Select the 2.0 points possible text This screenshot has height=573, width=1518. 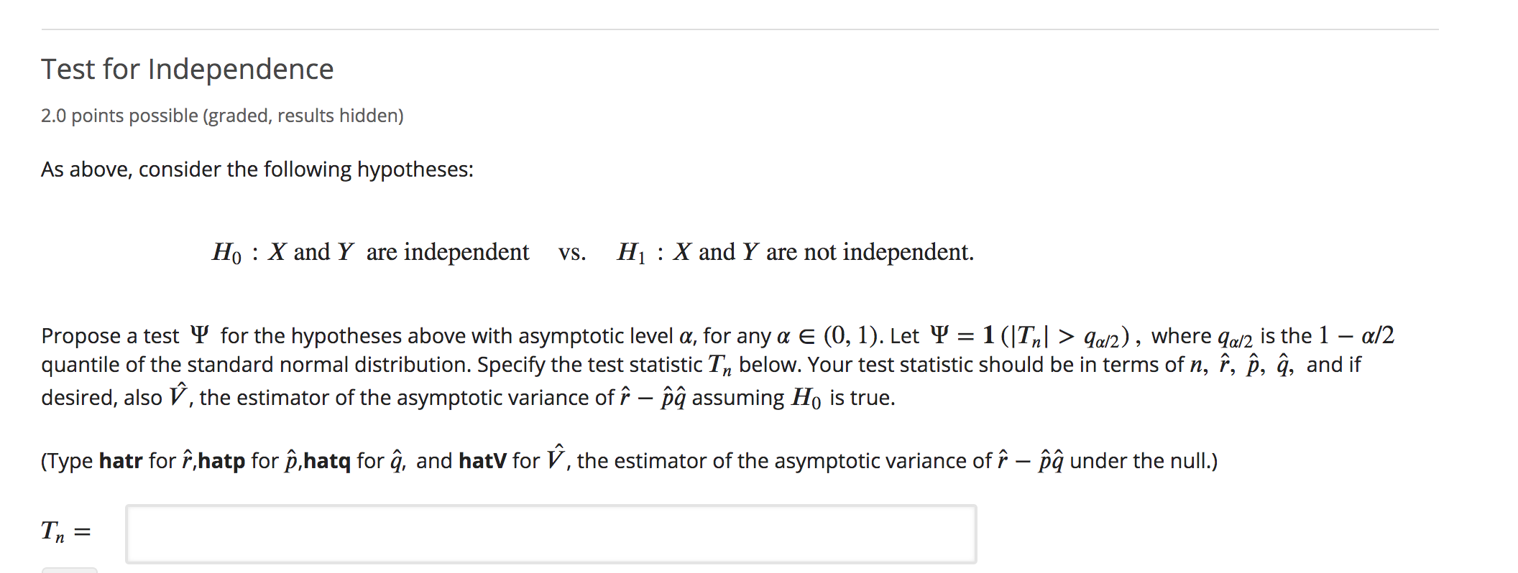117,114
